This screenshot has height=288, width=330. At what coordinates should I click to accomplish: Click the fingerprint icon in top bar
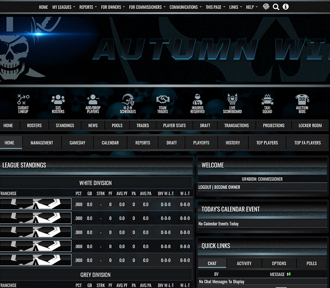[266, 7]
